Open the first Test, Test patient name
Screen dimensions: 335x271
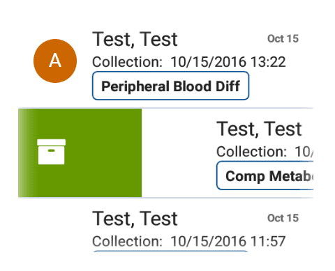tap(135, 40)
